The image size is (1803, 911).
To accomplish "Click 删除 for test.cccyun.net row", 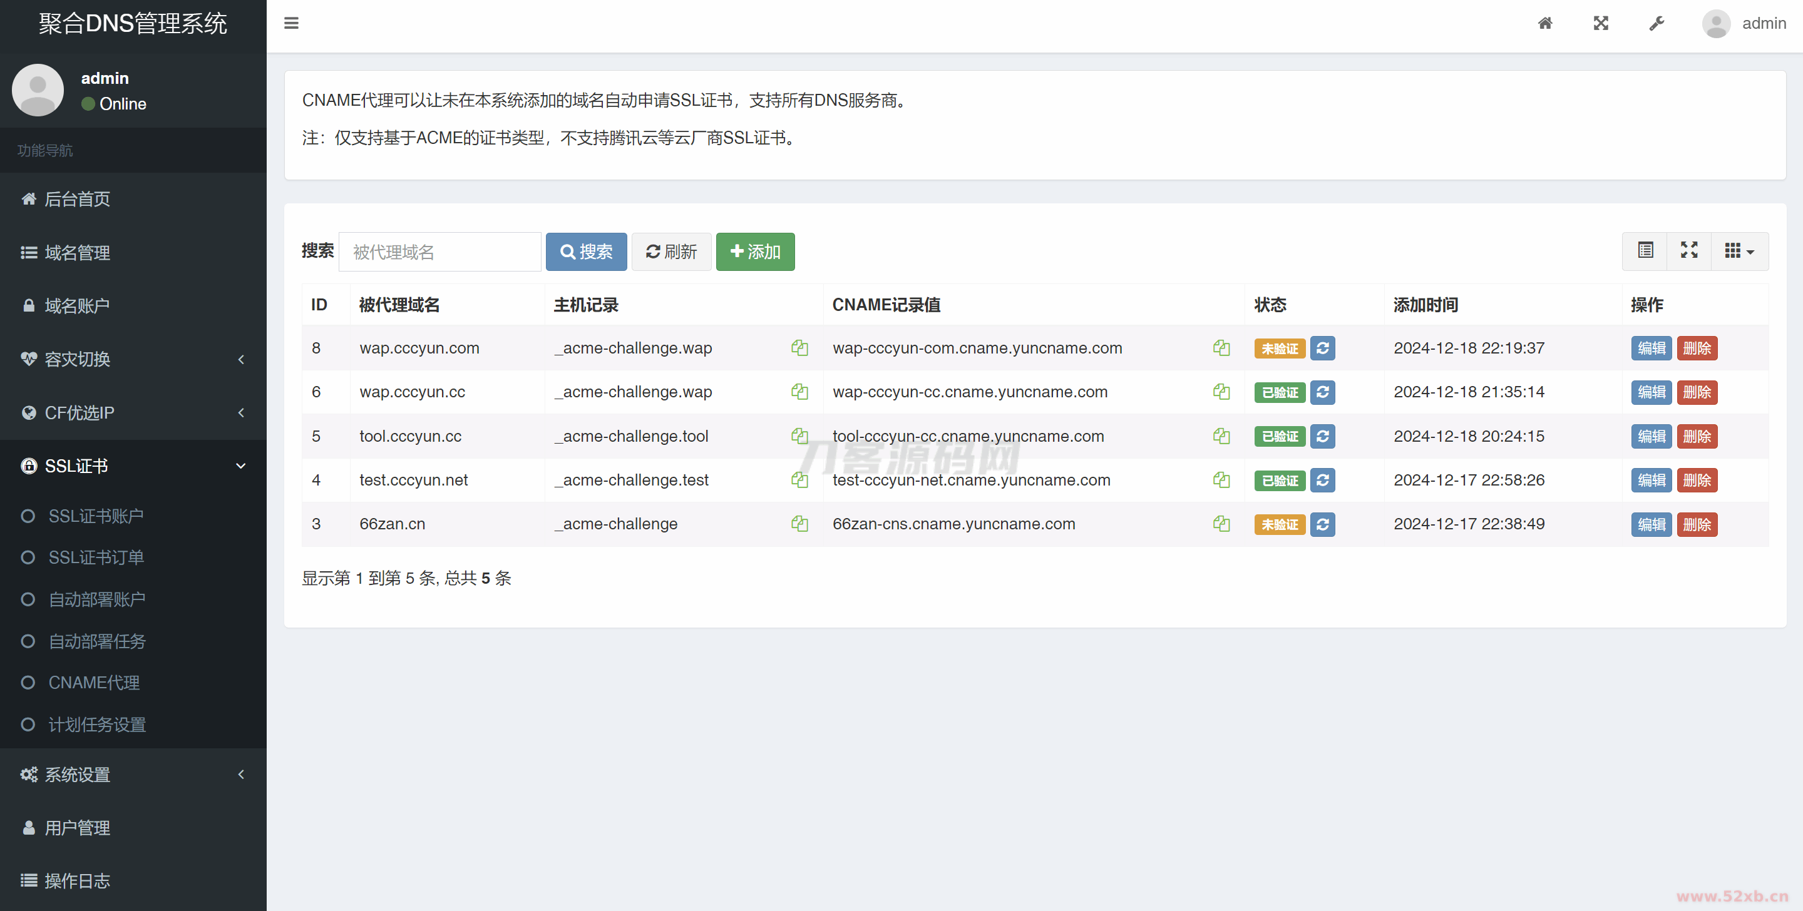I will (1697, 480).
